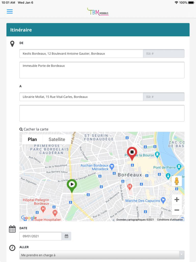This screenshot has width=196, height=262.
Task: Click the Marché Des Capucins label
Action: (143, 201)
